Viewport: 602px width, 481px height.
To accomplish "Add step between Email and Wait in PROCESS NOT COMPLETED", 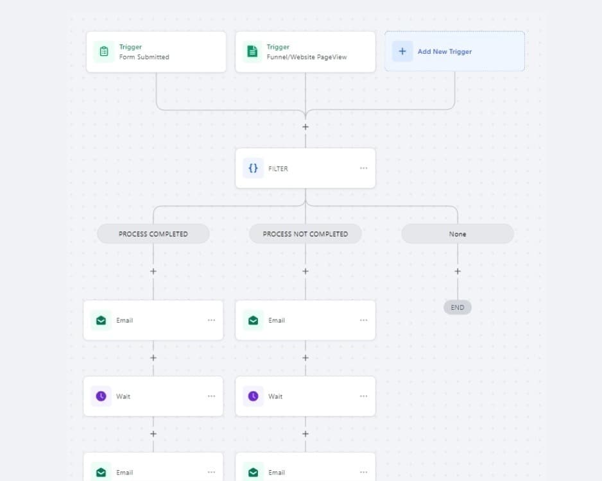I will pyautogui.click(x=305, y=358).
